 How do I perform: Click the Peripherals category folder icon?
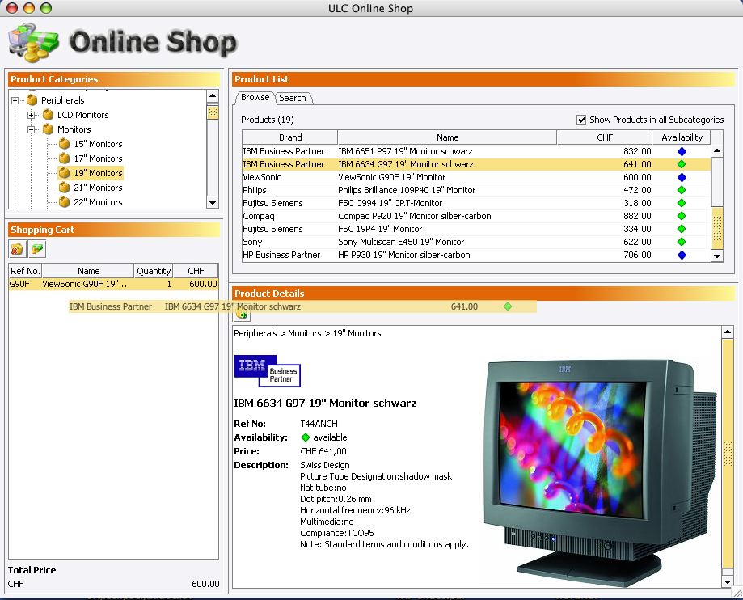pos(32,100)
